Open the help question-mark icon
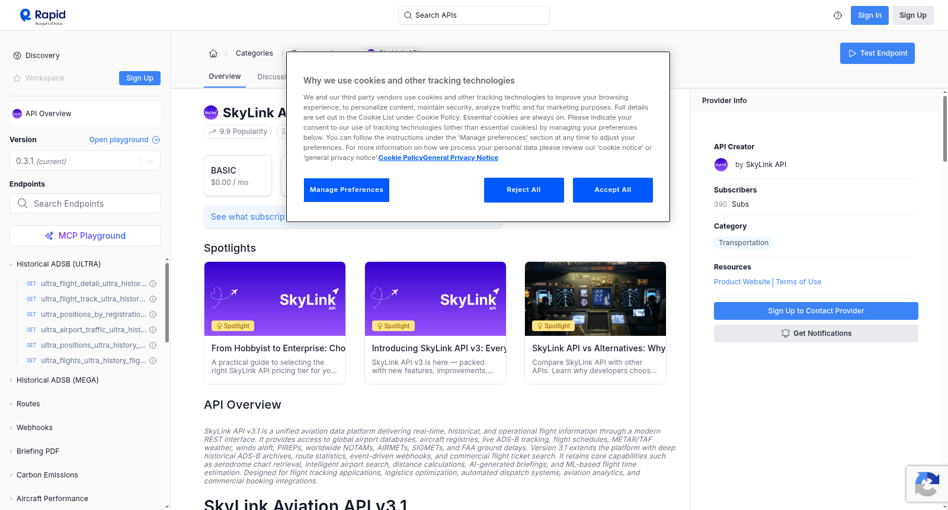Image resolution: width=948 pixels, height=510 pixels. pos(838,15)
